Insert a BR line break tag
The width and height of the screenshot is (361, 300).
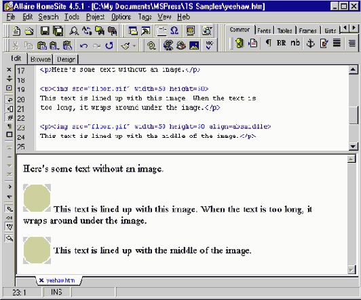[282, 43]
